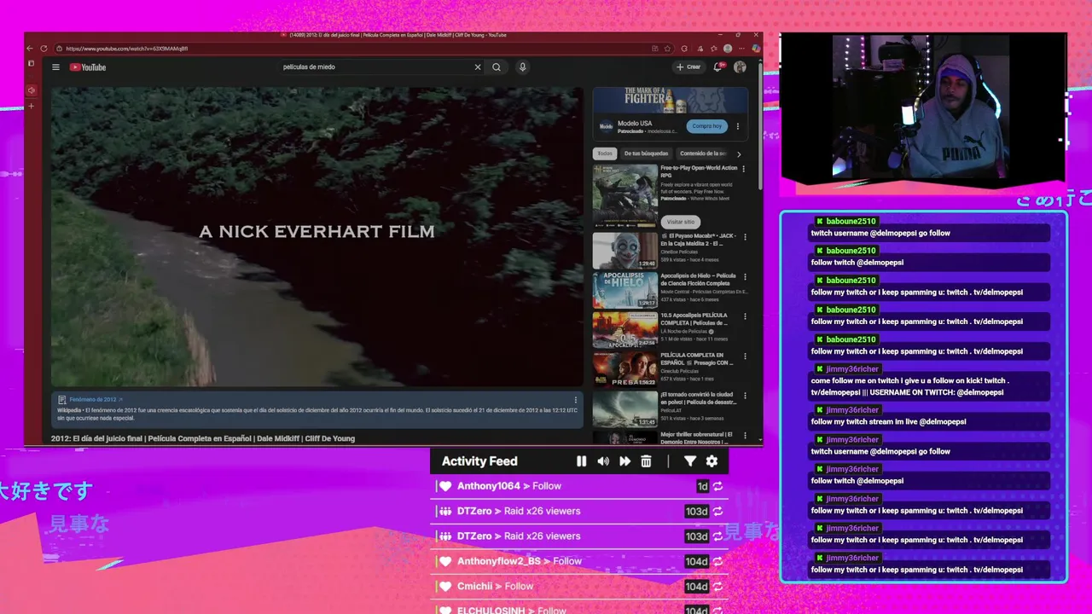
Task: Open the YouTube account avatar menu
Action: (x=740, y=67)
